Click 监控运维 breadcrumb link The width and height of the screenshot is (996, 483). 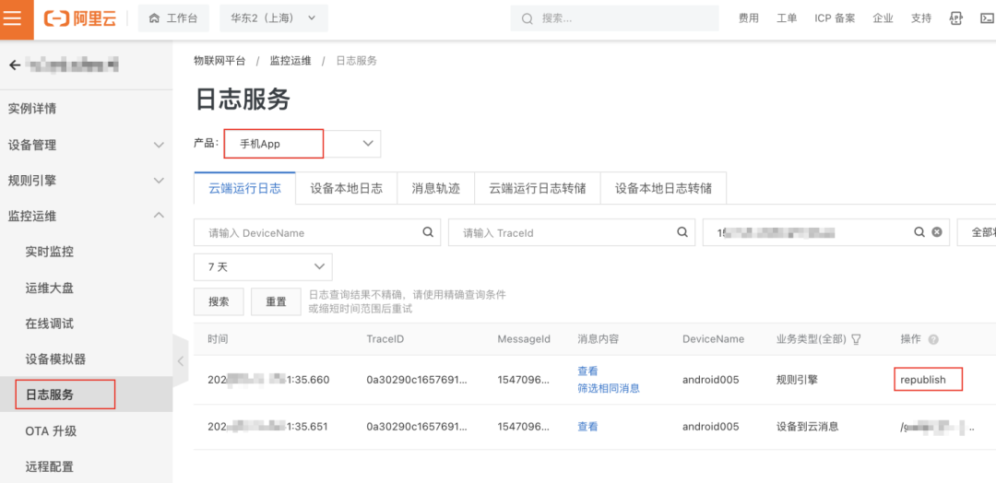[x=290, y=61]
